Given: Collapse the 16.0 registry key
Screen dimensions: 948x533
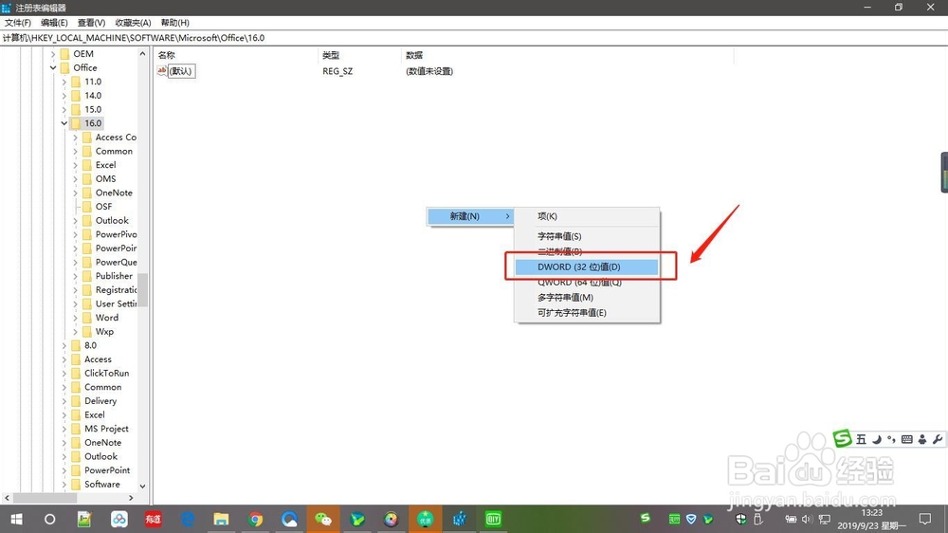Looking at the screenshot, I should pos(64,123).
